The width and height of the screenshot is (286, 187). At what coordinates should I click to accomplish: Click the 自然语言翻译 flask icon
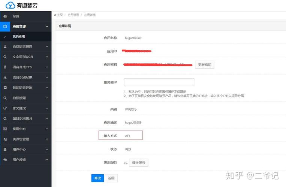(5, 47)
